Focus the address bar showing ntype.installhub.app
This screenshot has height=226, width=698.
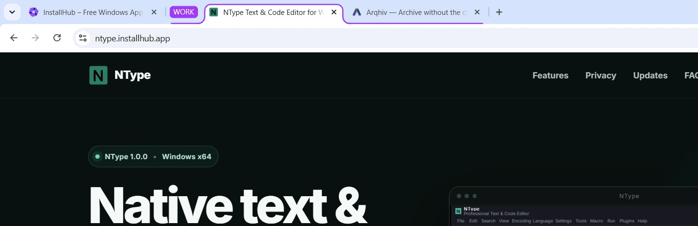[x=385, y=38]
